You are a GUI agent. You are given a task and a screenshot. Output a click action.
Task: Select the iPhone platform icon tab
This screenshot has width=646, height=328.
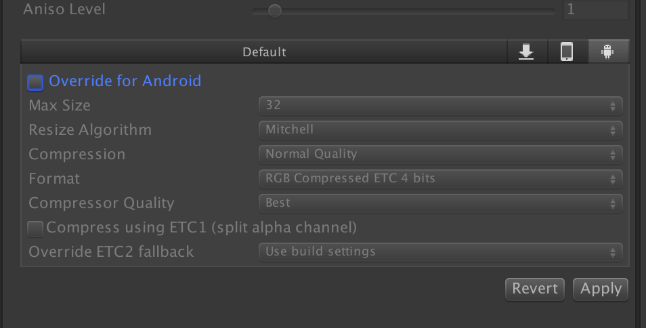click(x=567, y=52)
